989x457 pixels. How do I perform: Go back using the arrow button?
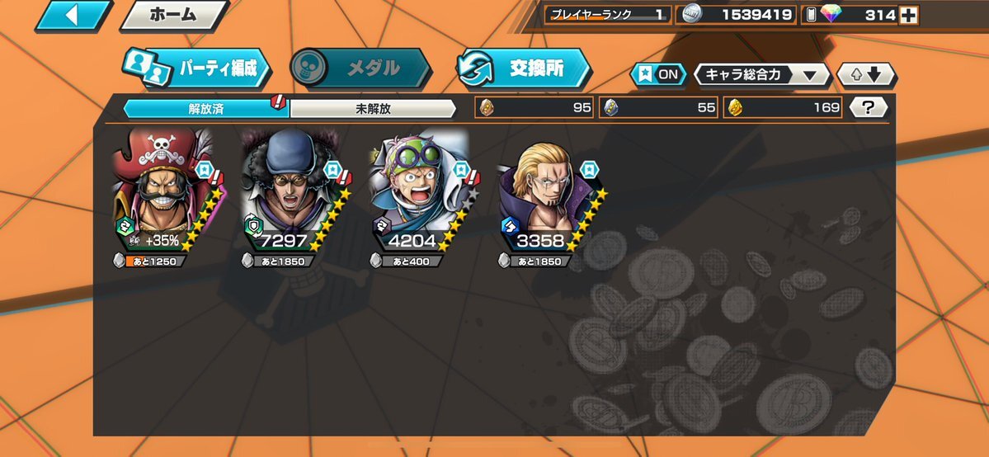click(x=72, y=15)
